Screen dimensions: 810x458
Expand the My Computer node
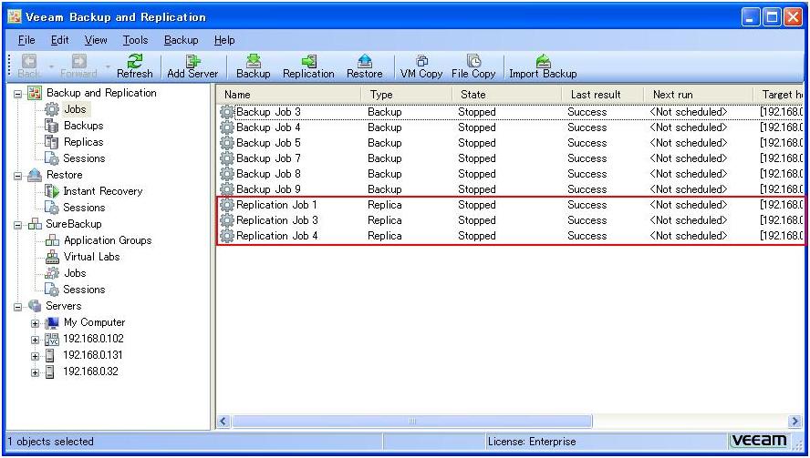(x=35, y=324)
